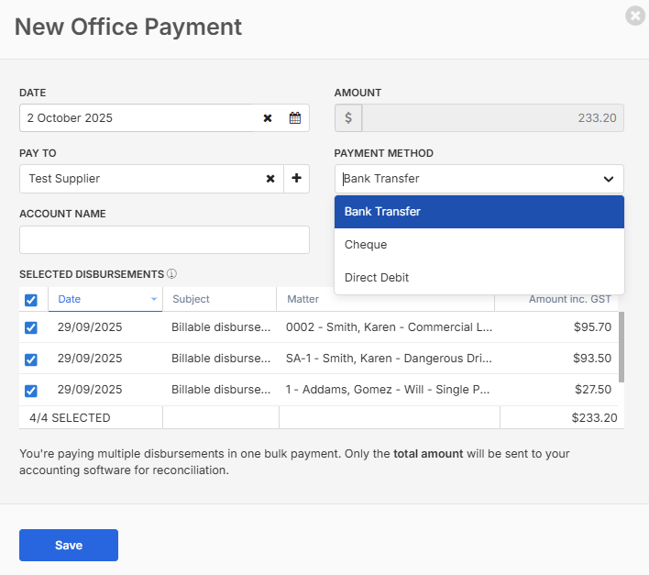Focus the Account Name input field
This screenshot has width=649, height=575.
coord(164,240)
